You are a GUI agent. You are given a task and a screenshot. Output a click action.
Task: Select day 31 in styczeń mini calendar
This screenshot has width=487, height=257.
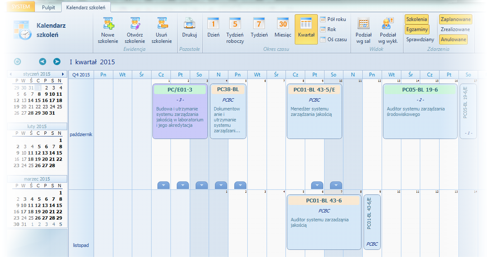52,113
